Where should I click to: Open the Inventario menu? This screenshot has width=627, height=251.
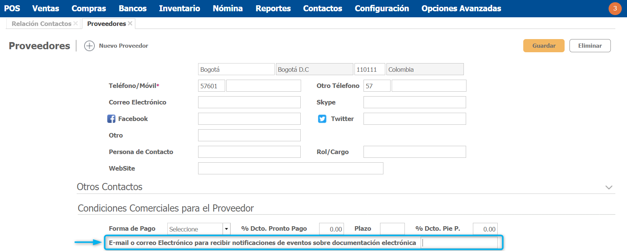click(x=179, y=8)
